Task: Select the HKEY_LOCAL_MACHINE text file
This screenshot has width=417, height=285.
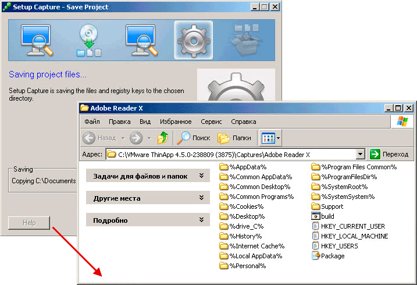Action: tap(350, 236)
